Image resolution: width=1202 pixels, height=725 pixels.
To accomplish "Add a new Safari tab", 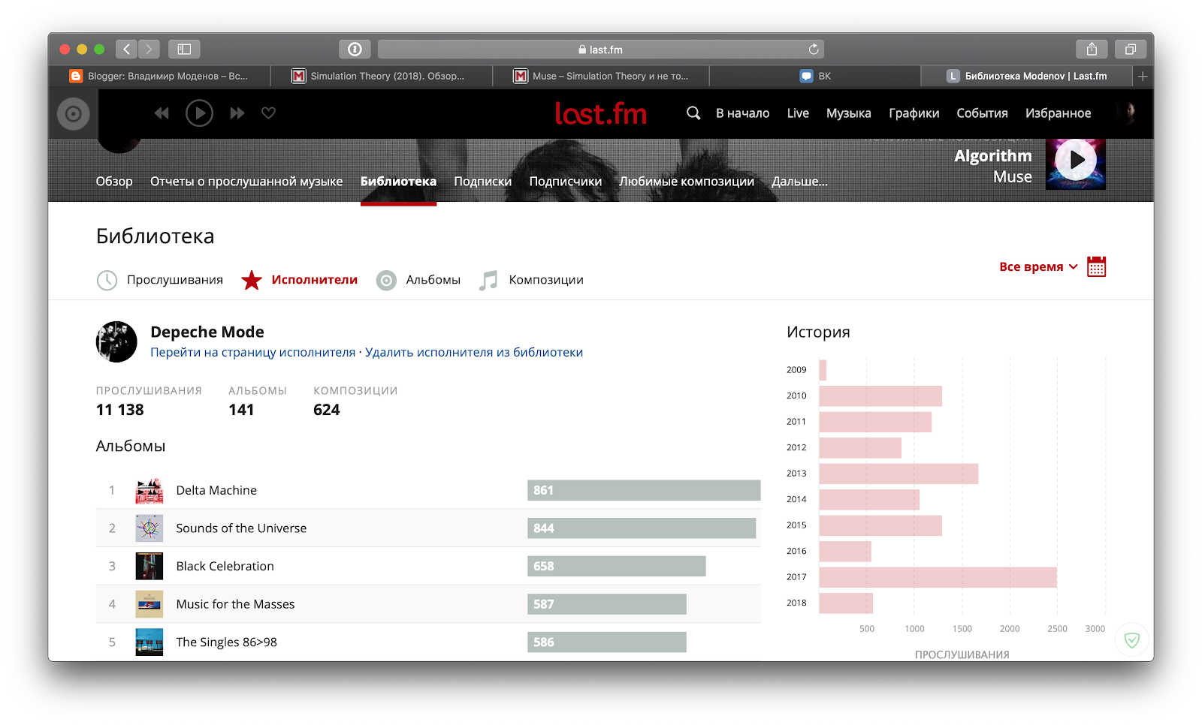I will point(1143,76).
